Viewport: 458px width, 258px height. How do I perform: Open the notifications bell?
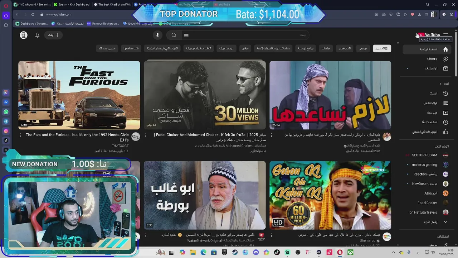[37, 35]
